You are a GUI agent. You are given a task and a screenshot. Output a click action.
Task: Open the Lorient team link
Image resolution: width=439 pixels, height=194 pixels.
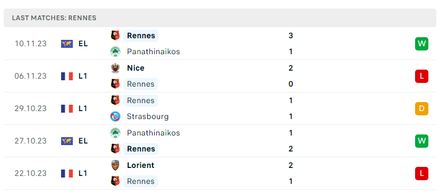click(140, 165)
